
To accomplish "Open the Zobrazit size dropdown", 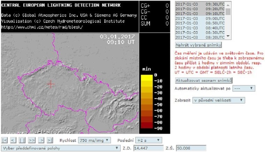I will (219, 100).
